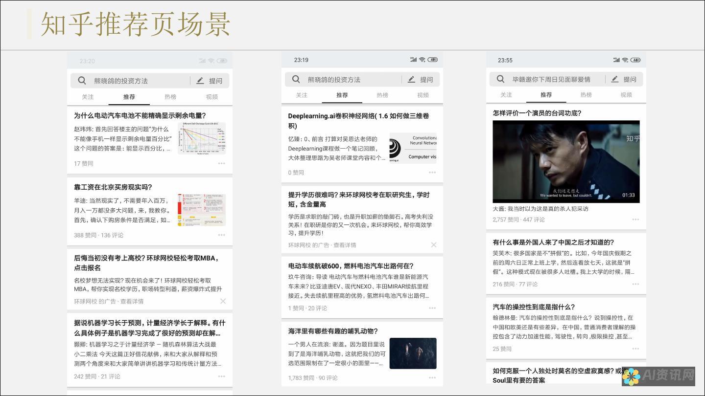This screenshot has height=396, width=705.
Task: Open question 据说机器学习长于预测
Action: tap(150, 328)
